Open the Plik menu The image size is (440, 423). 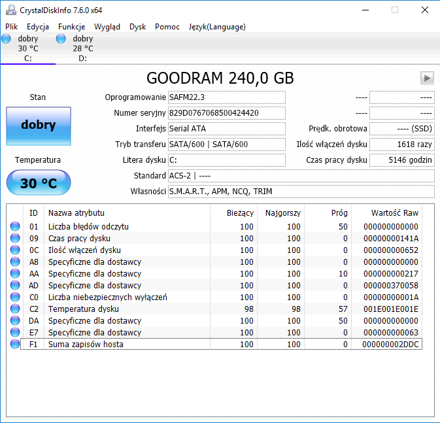click(12, 27)
